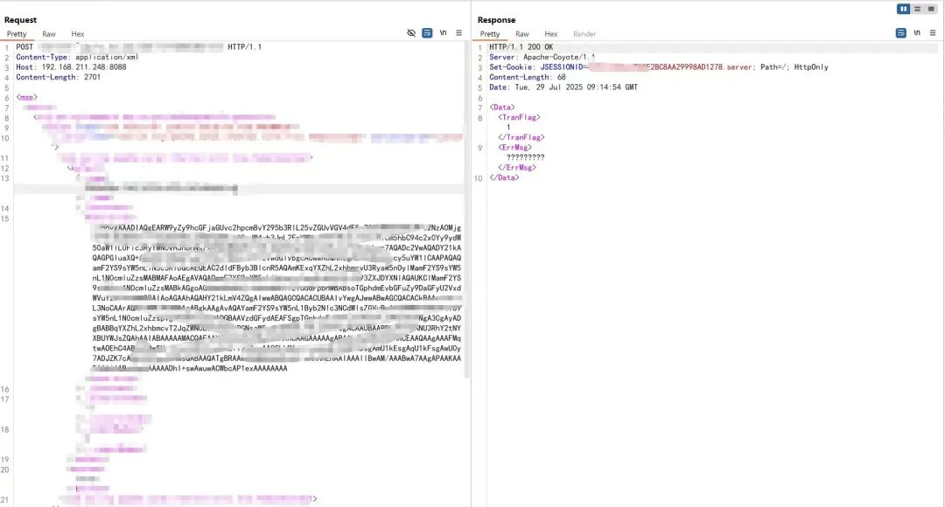Open the Hex tab in Response
This screenshot has width=945, height=507.
[x=551, y=34]
